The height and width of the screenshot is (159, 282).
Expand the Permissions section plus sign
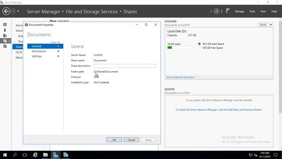[x=58, y=51]
